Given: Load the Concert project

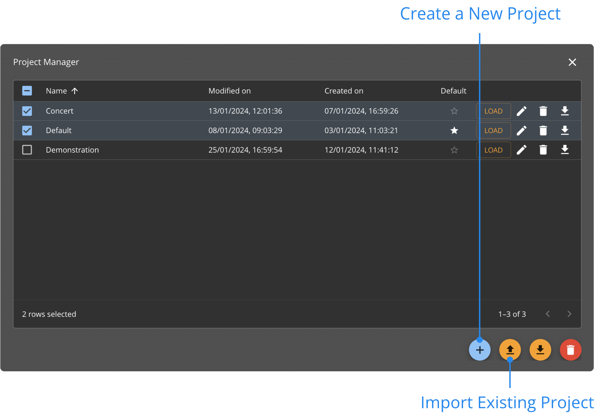Looking at the screenshot, I should pyautogui.click(x=493, y=111).
